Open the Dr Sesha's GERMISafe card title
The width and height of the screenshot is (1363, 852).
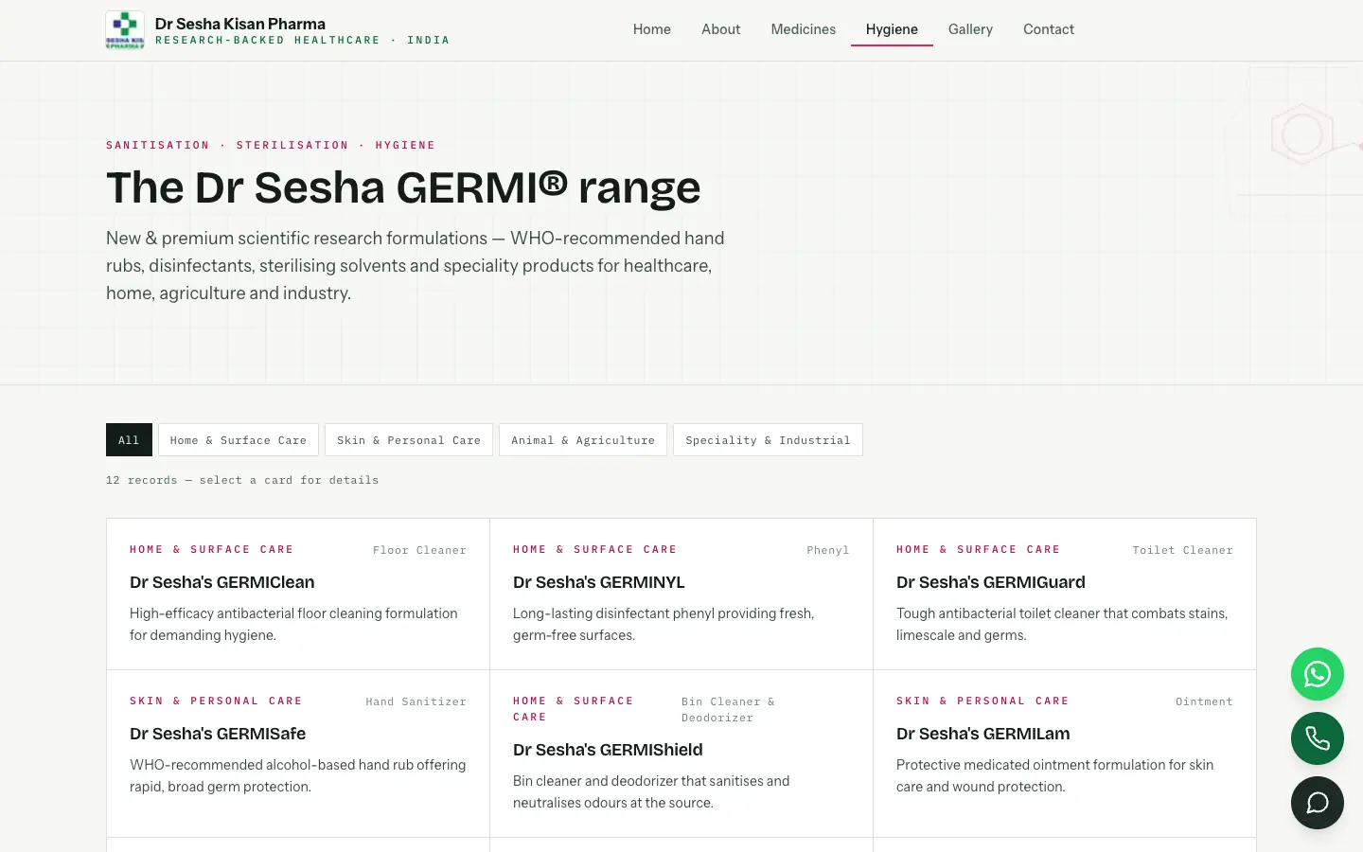tap(218, 734)
